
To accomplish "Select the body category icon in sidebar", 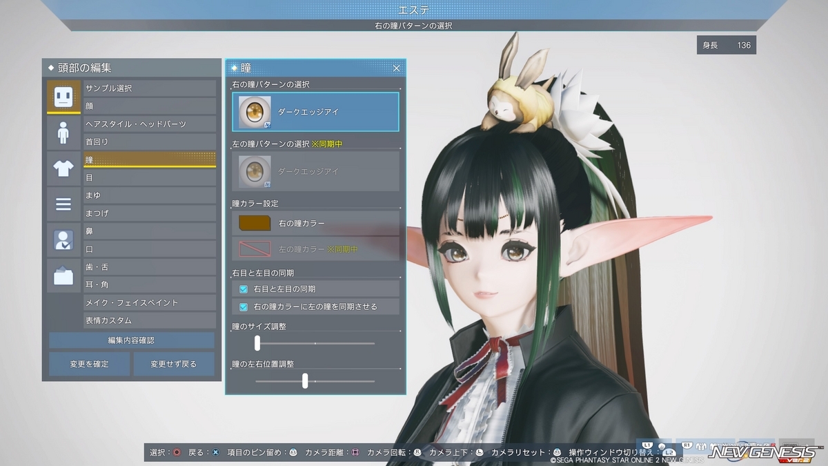I will point(63,133).
